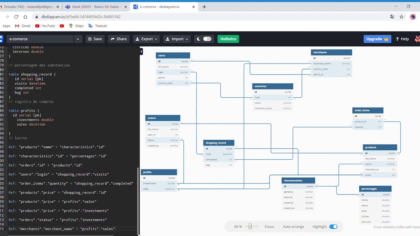Screen dimensions: 420x236
Task: Close the Geral Banco de Dados tab
Action: point(125,7)
